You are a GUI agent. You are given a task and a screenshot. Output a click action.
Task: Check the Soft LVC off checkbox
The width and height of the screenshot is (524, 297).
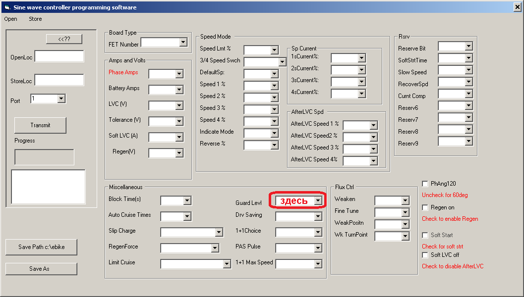point(425,255)
